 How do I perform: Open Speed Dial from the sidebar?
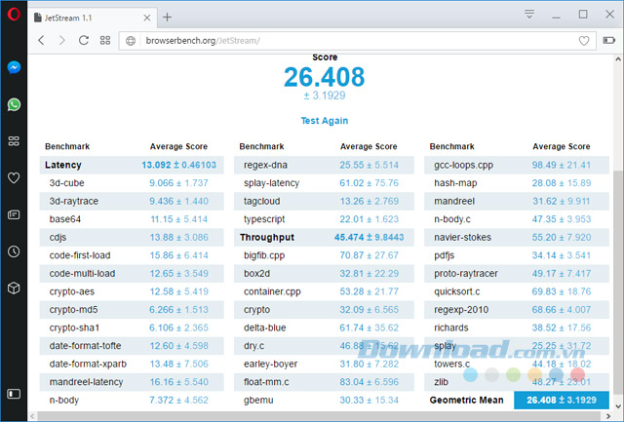pos(14,141)
